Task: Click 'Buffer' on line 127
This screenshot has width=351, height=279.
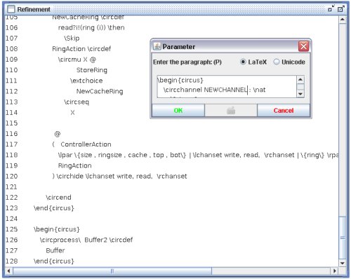Action: tap(55, 250)
